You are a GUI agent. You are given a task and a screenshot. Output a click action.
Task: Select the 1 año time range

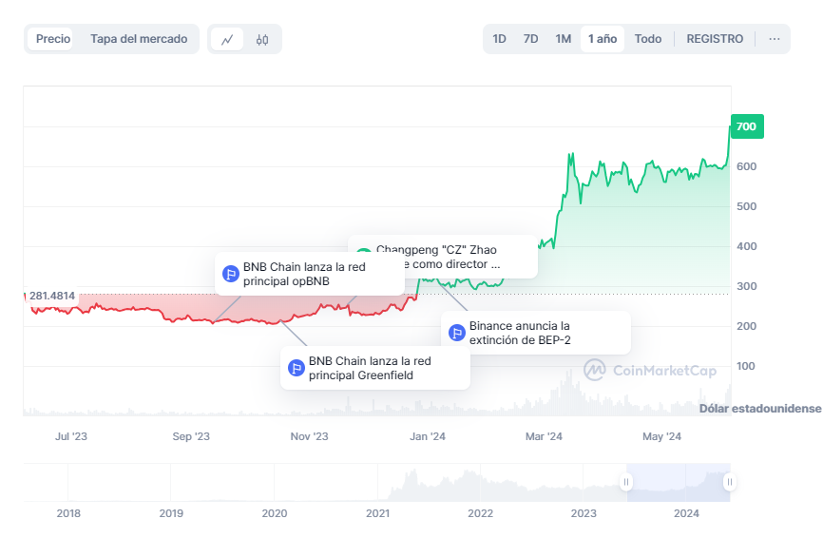603,39
